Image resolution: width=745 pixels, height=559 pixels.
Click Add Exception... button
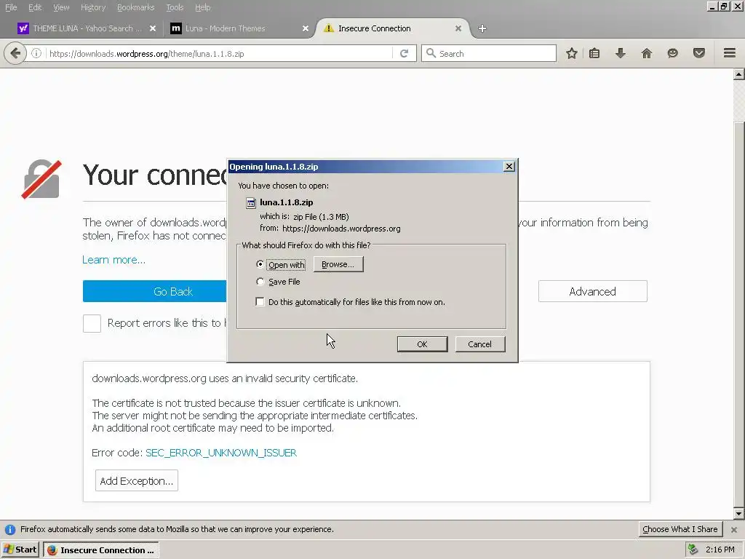[136, 480]
